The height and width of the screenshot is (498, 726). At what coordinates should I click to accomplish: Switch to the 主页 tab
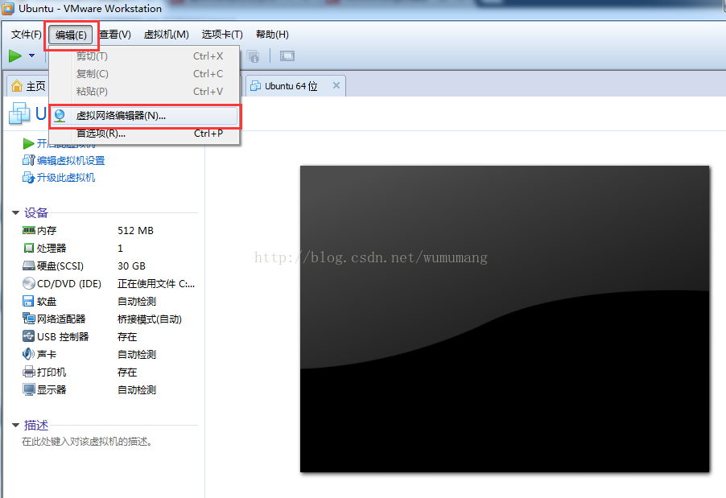tap(28, 86)
